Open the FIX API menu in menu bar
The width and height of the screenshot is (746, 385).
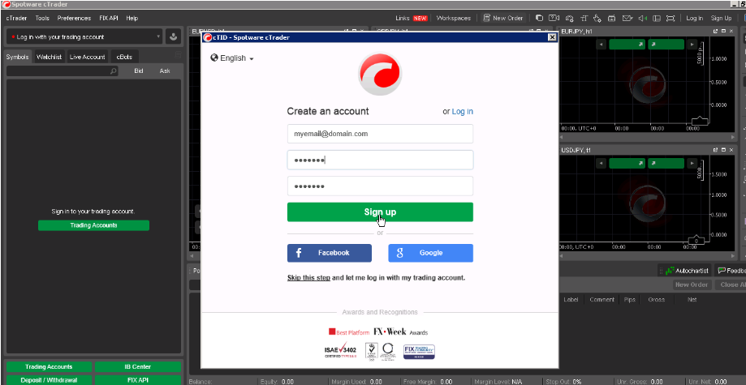pos(109,18)
